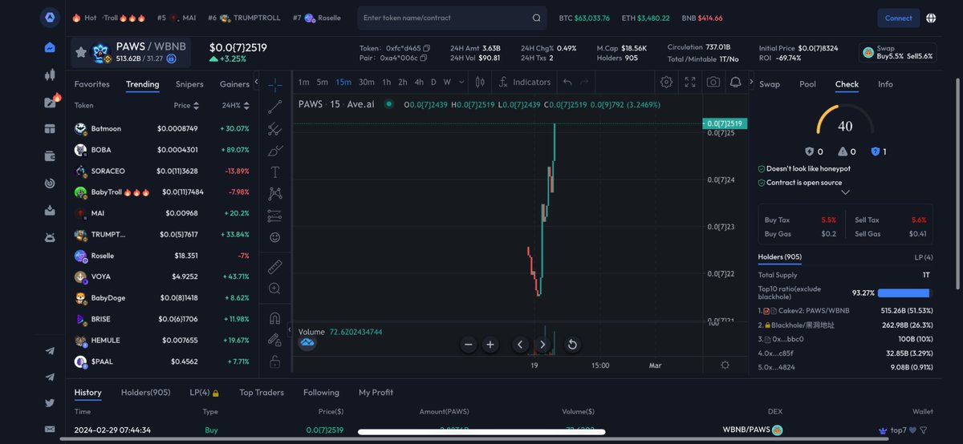Sort token list by Price
The image size is (963, 444).
coord(185,105)
